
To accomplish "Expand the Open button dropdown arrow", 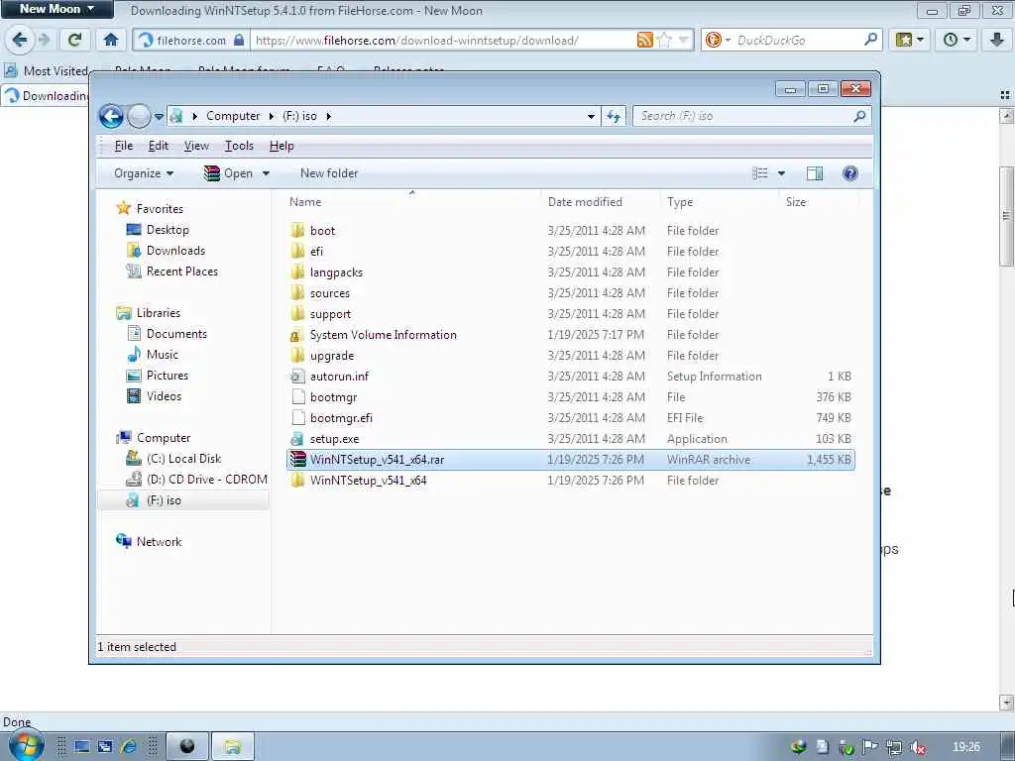I will [266, 173].
